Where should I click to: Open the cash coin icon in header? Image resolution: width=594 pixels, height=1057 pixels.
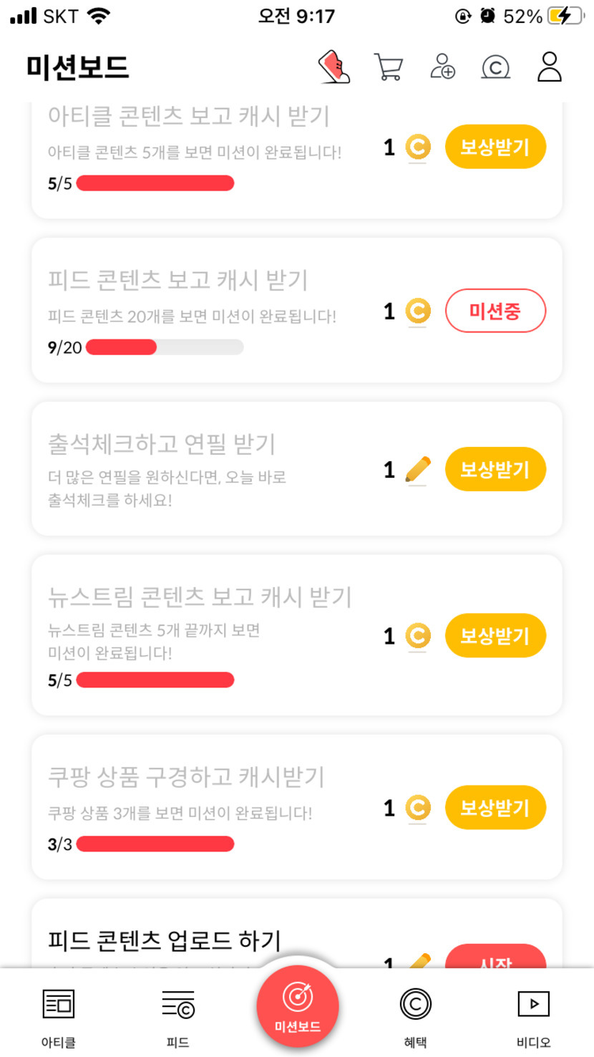click(495, 67)
